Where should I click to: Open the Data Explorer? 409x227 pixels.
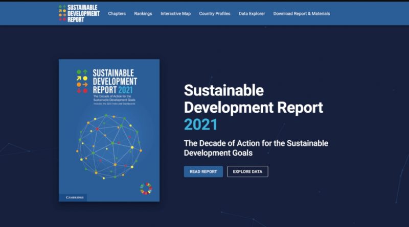point(252,14)
